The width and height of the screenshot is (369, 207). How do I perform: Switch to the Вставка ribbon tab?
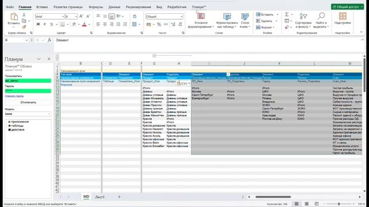tap(42, 7)
